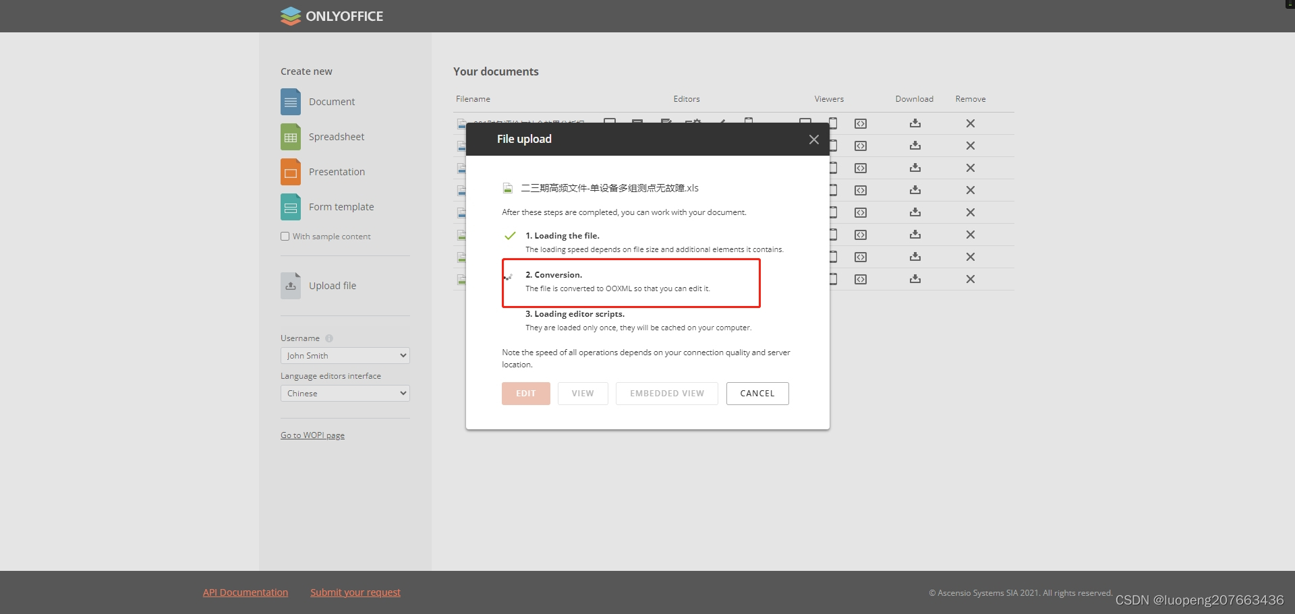Click the Filename column header
Image resolution: width=1295 pixels, height=614 pixels.
pyautogui.click(x=473, y=99)
